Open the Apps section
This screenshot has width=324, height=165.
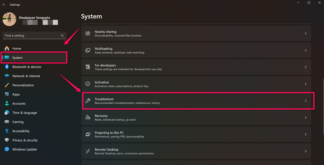tap(16, 94)
